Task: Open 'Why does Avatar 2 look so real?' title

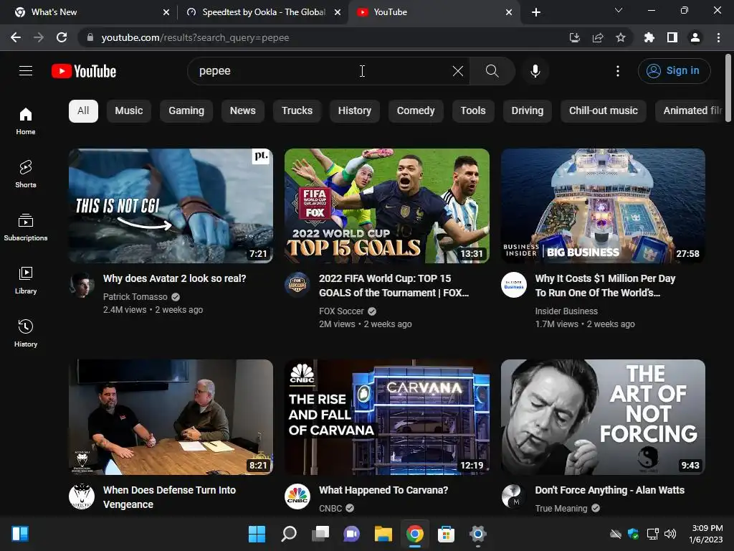Action: (174, 278)
